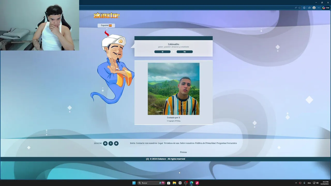Open the third social icon after Sígueme
Screen dimensions: 331x186
[116, 143]
